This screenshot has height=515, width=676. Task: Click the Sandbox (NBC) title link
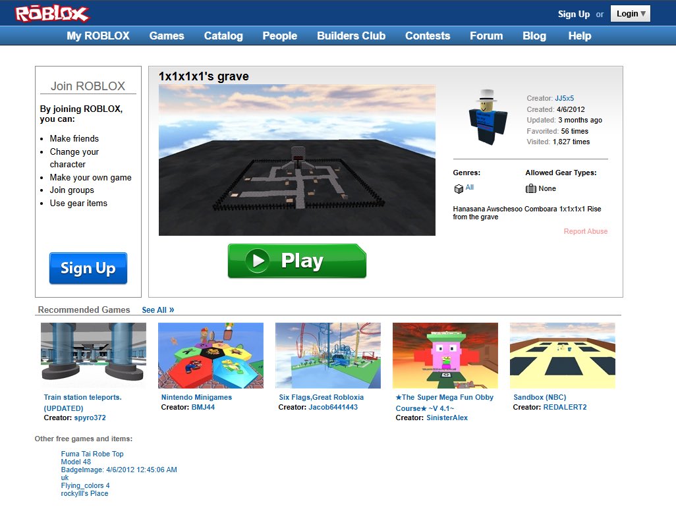click(540, 397)
